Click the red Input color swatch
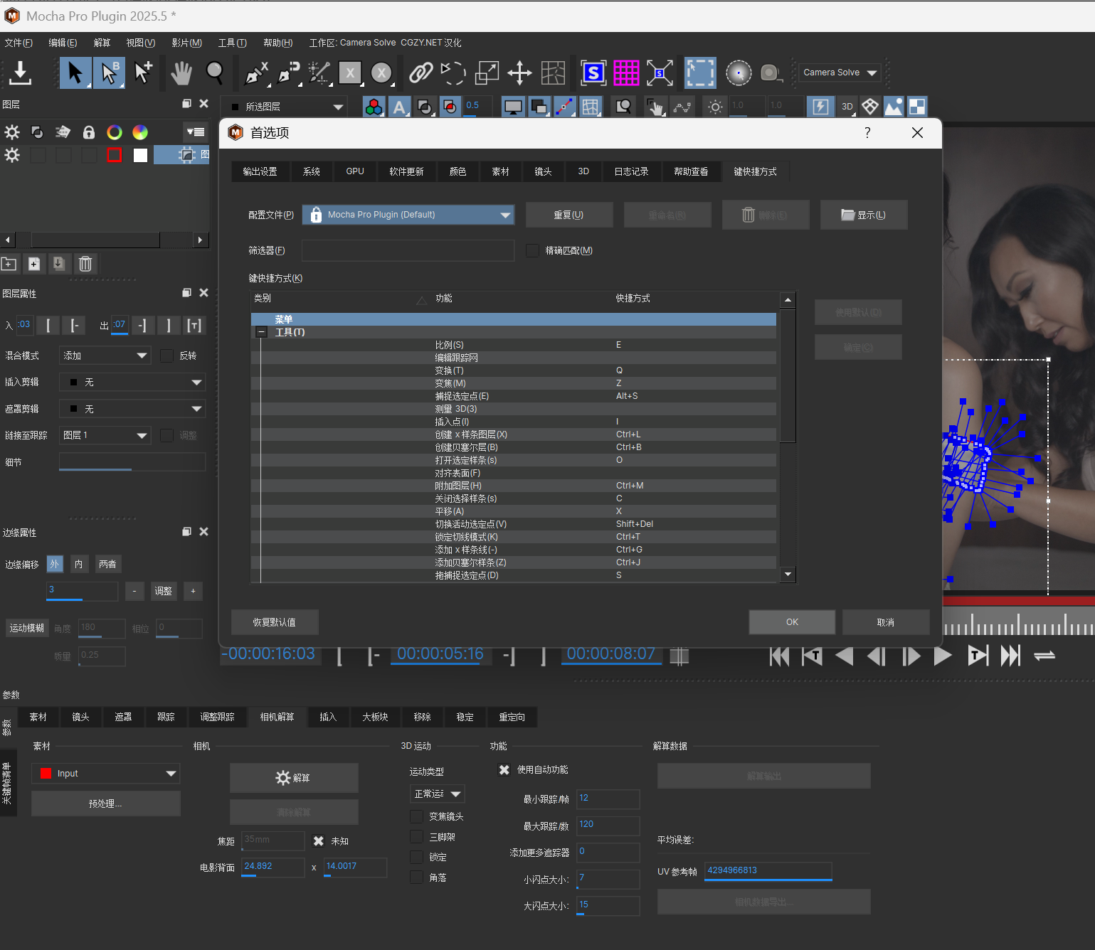1095x950 pixels. (x=46, y=774)
